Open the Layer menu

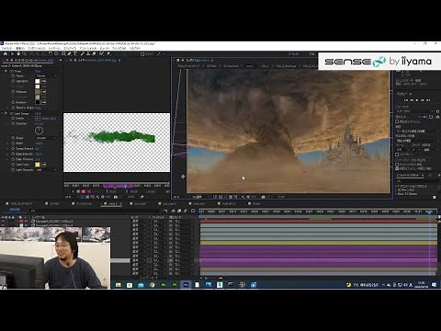[x=54, y=49]
